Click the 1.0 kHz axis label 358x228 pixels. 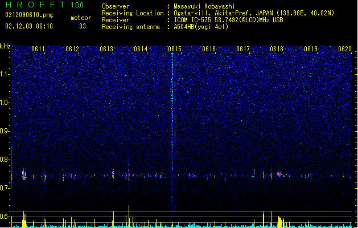5,103
